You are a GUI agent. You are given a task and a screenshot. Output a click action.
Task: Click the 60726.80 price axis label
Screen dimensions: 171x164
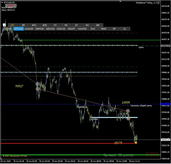tap(166, 6)
